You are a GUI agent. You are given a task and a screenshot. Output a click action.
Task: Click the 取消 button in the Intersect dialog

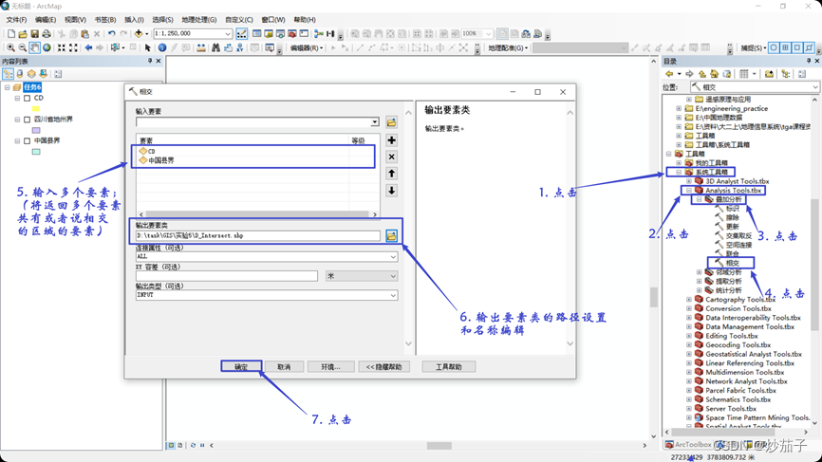[x=284, y=367]
